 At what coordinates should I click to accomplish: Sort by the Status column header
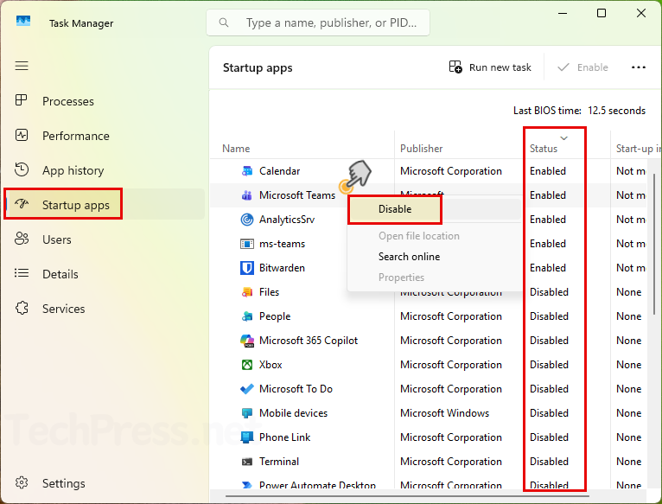pos(544,149)
